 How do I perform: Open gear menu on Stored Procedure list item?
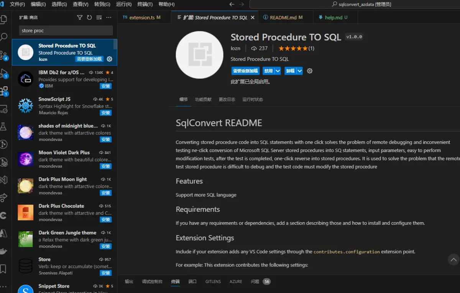[x=109, y=59]
